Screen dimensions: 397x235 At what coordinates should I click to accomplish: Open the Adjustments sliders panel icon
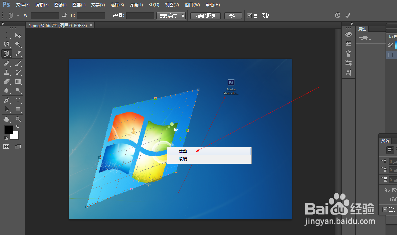348,63
